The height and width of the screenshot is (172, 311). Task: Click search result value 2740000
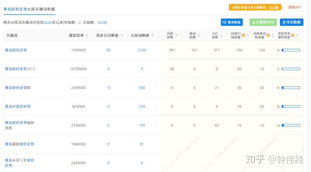click(78, 125)
